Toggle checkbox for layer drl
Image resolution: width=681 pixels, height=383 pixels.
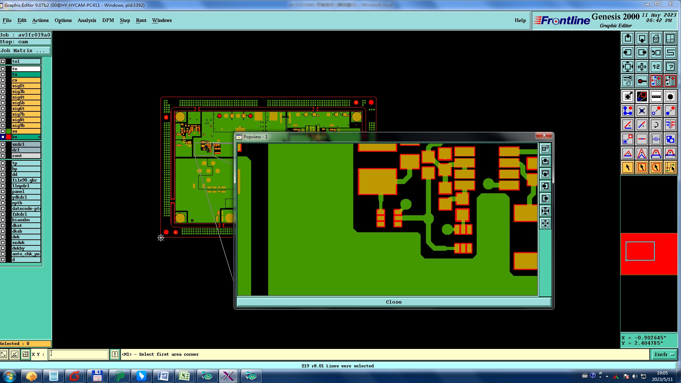pyautogui.click(x=3, y=150)
